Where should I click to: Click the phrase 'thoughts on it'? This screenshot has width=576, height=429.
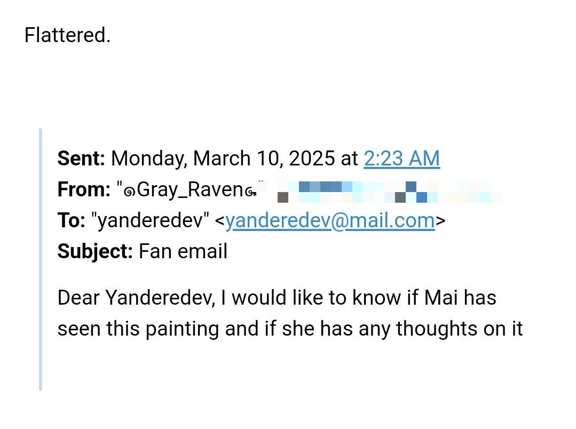coord(459,328)
